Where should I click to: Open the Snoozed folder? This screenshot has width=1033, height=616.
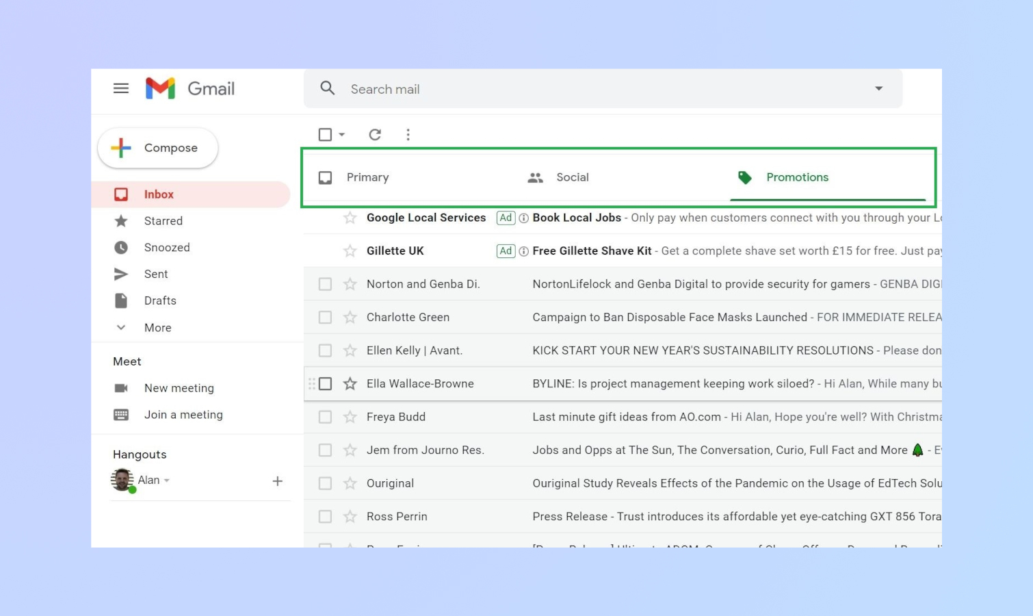167,247
